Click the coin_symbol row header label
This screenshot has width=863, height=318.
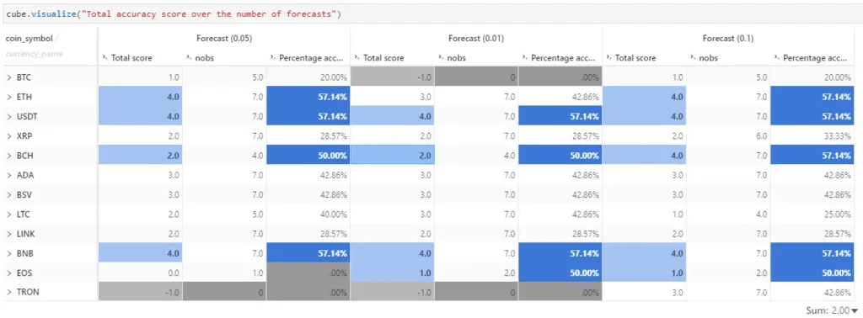[x=29, y=38]
